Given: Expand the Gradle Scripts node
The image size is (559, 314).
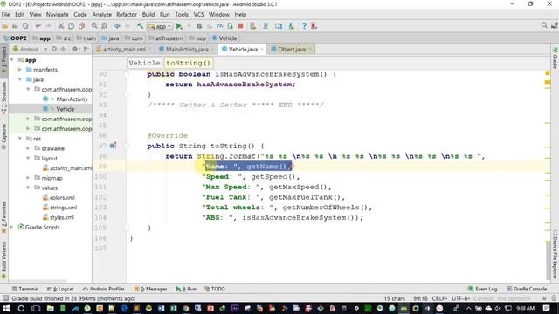Looking at the screenshot, I should pyautogui.click(x=11, y=227).
